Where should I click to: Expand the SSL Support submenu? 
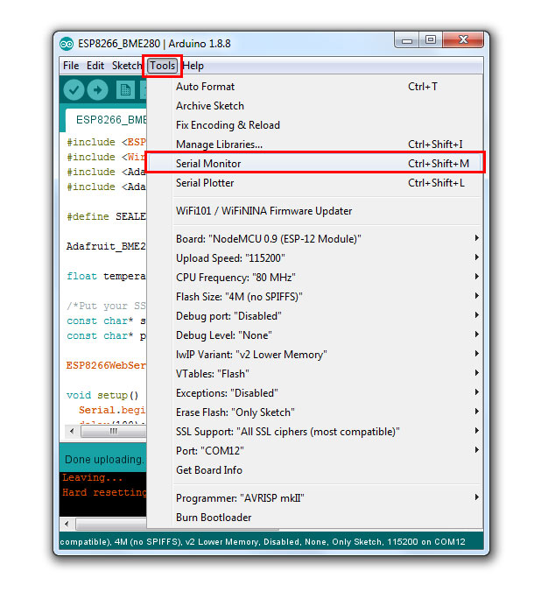[314, 431]
